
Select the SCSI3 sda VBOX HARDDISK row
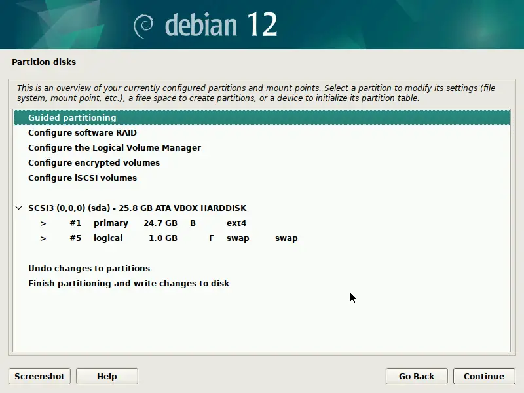(261, 208)
